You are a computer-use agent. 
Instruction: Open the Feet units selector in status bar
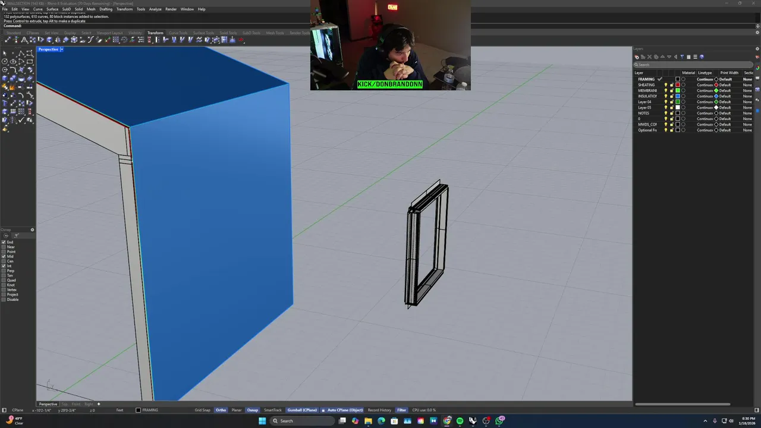[x=120, y=410]
